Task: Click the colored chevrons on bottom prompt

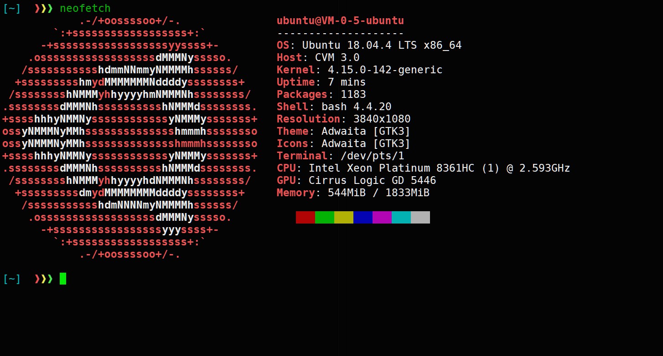Action: 44,279
